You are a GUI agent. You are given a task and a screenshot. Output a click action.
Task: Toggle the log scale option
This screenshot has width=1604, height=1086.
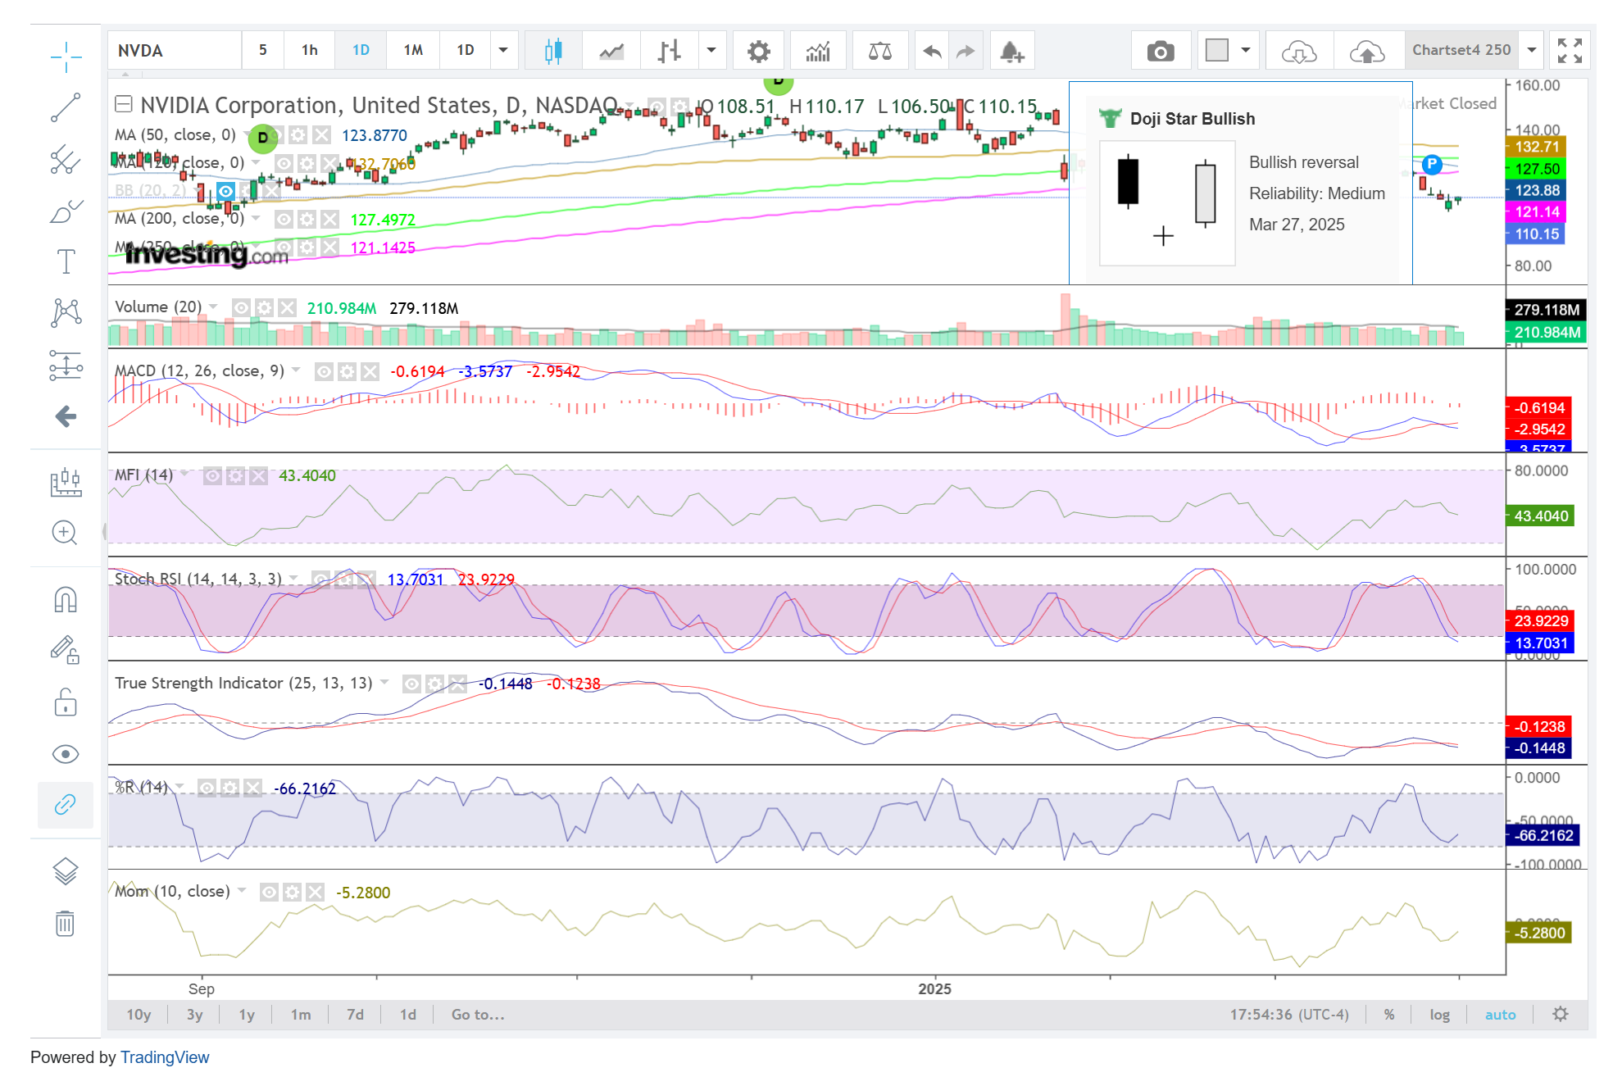(1439, 1015)
